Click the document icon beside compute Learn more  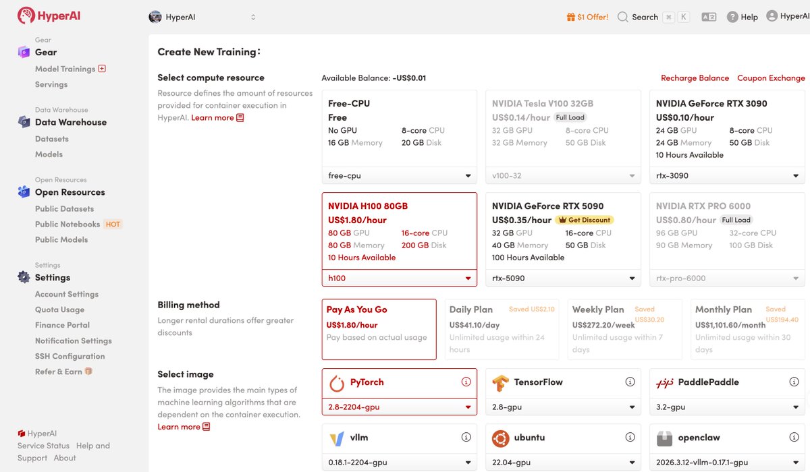point(240,118)
